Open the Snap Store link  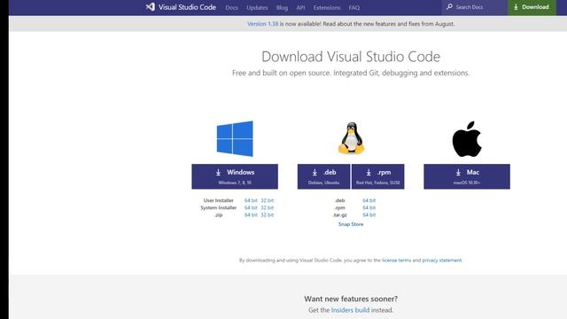pyautogui.click(x=351, y=224)
